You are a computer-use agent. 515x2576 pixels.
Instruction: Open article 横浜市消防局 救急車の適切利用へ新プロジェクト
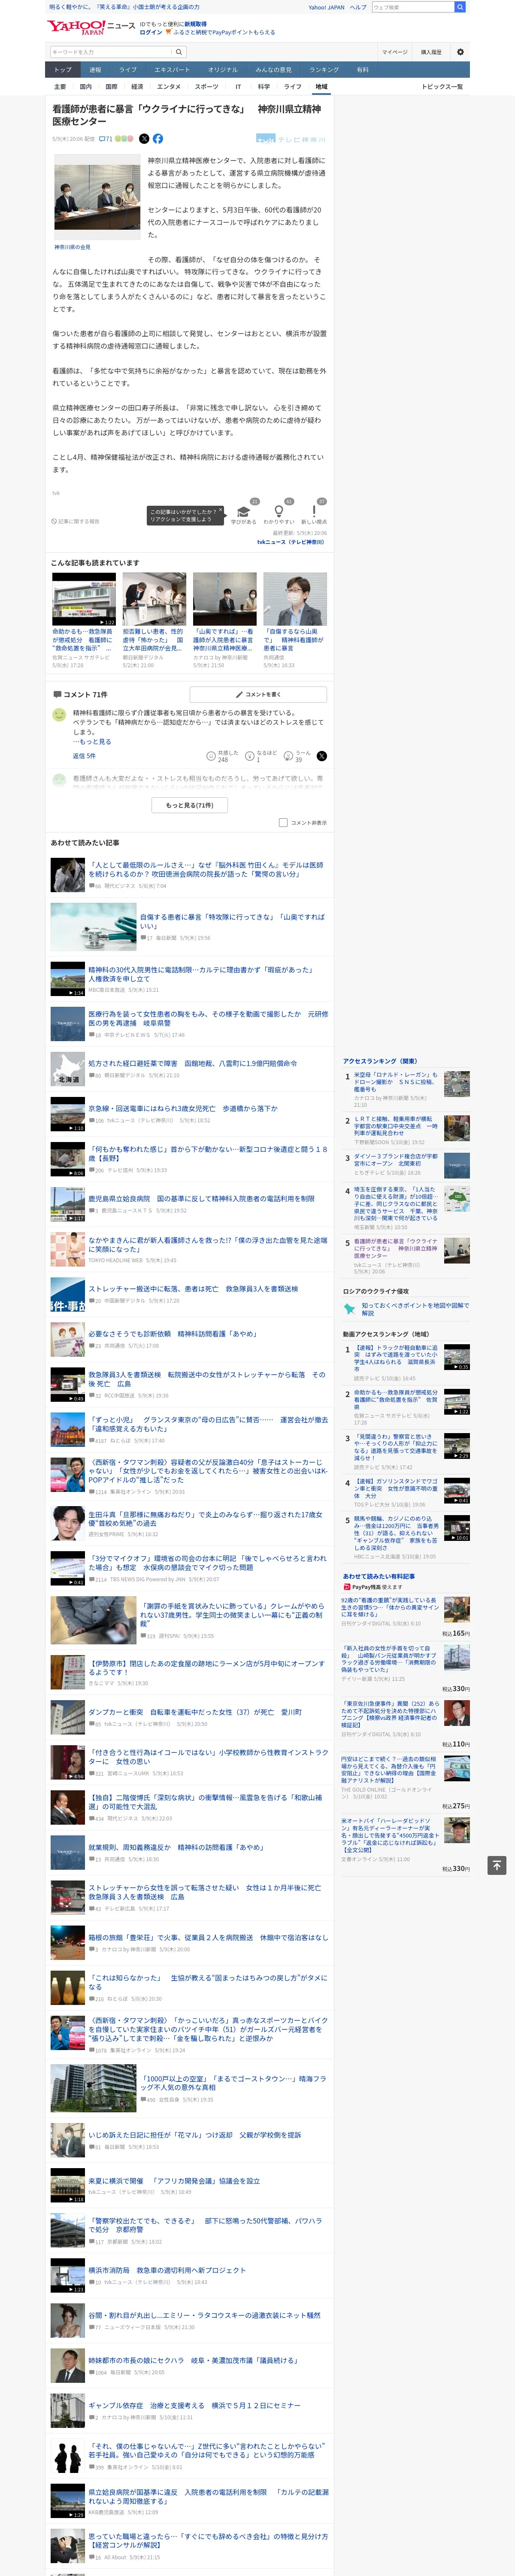click(x=166, y=2270)
